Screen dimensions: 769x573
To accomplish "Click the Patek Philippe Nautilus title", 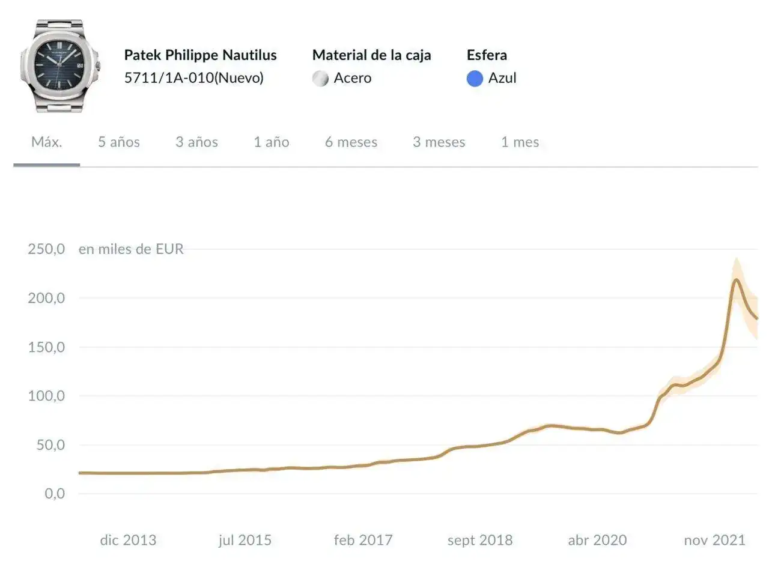I will click(200, 55).
